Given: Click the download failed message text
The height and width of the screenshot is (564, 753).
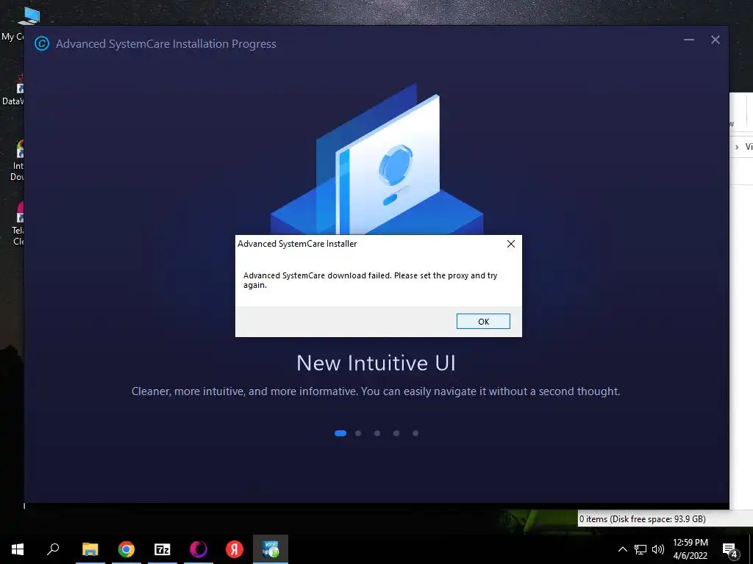Looking at the screenshot, I should (x=371, y=280).
